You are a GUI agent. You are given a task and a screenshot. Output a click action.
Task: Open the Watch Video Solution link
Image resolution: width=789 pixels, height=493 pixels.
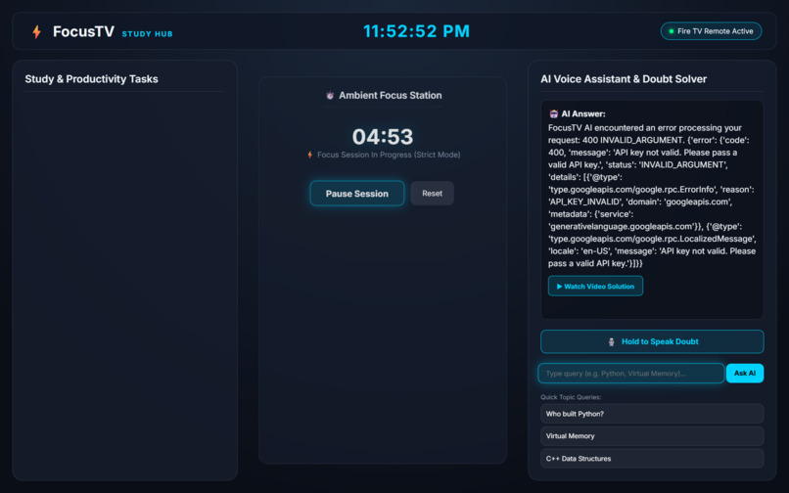pos(595,287)
